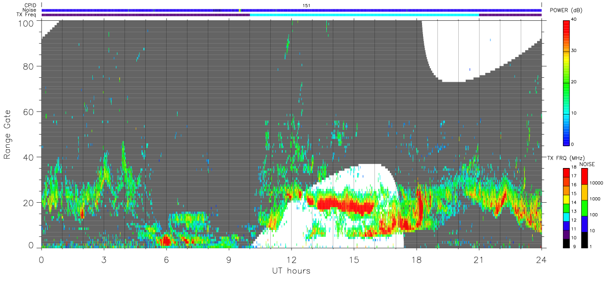Image resolution: width=609 pixels, height=281 pixels.
Task: Click the 18 tick on the UT hours axis
Action: (x=417, y=259)
